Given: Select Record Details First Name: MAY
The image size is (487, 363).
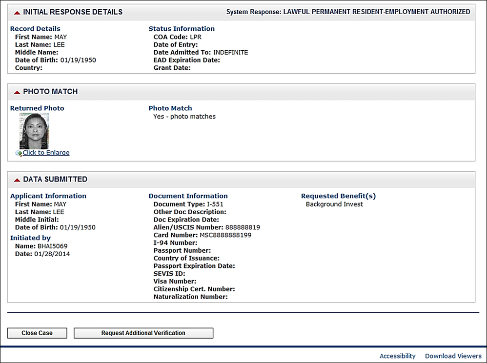Looking at the screenshot, I should [x=41, y=37].
